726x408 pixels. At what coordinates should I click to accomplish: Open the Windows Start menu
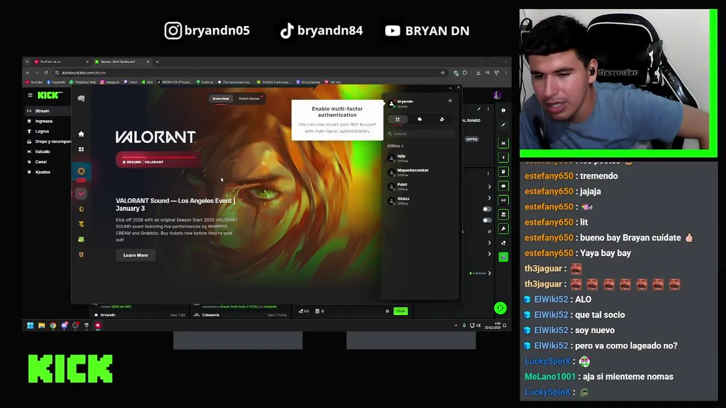point(30,326)
